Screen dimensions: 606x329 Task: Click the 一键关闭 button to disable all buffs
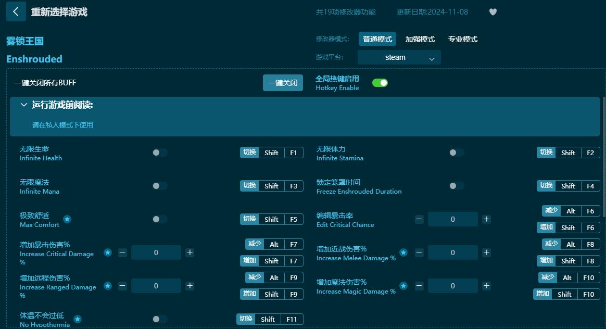pos(283,82)
